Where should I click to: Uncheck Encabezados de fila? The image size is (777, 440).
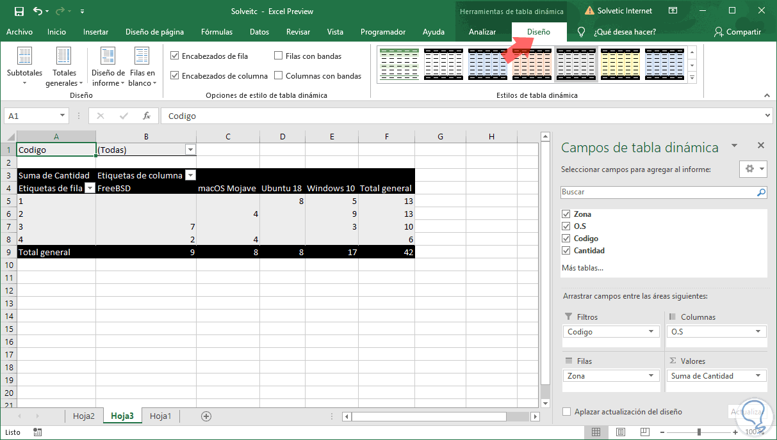pos(175,55)
